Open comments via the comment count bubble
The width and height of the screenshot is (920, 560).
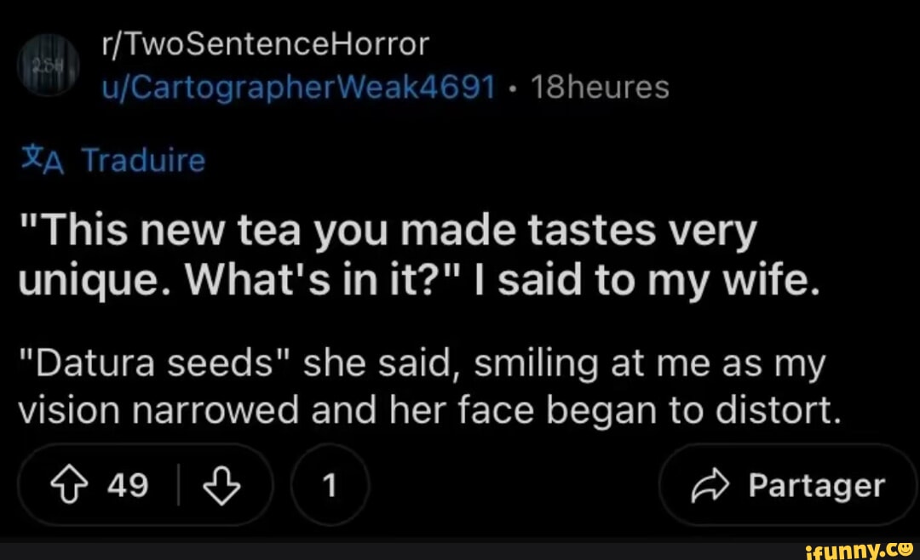(x=330, y=485)
